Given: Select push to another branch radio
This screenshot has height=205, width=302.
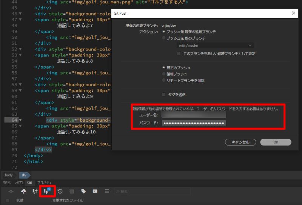Looking at the screenshot, I should [164, 38].
